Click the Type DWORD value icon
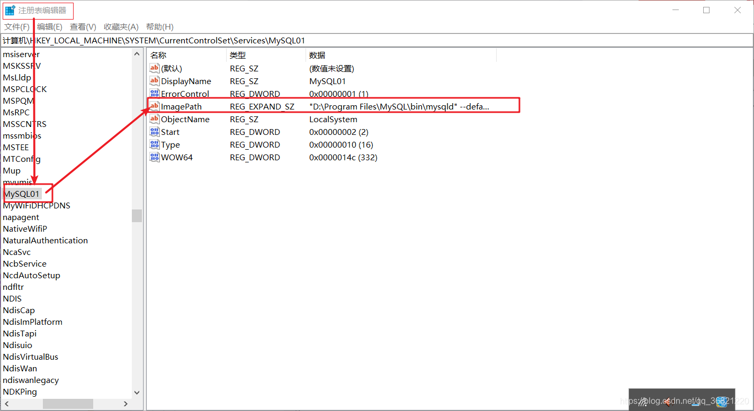The image size is (754, 411). click(x=154, y=144)
